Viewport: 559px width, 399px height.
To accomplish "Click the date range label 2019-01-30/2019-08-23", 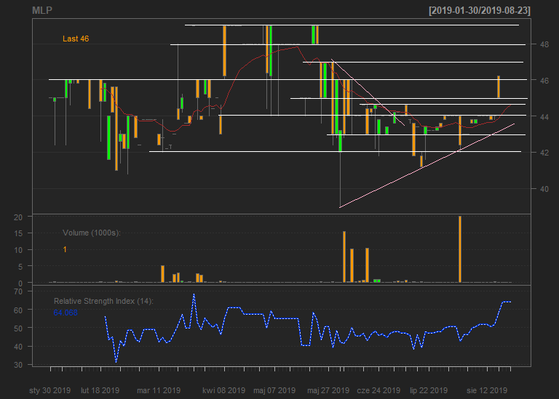I will point(480,11).
